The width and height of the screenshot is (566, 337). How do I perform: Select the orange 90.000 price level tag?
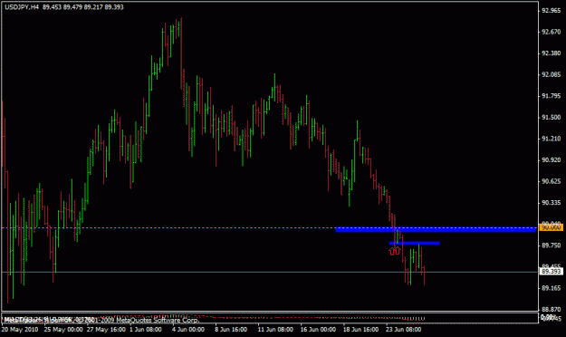coord(551,227)
